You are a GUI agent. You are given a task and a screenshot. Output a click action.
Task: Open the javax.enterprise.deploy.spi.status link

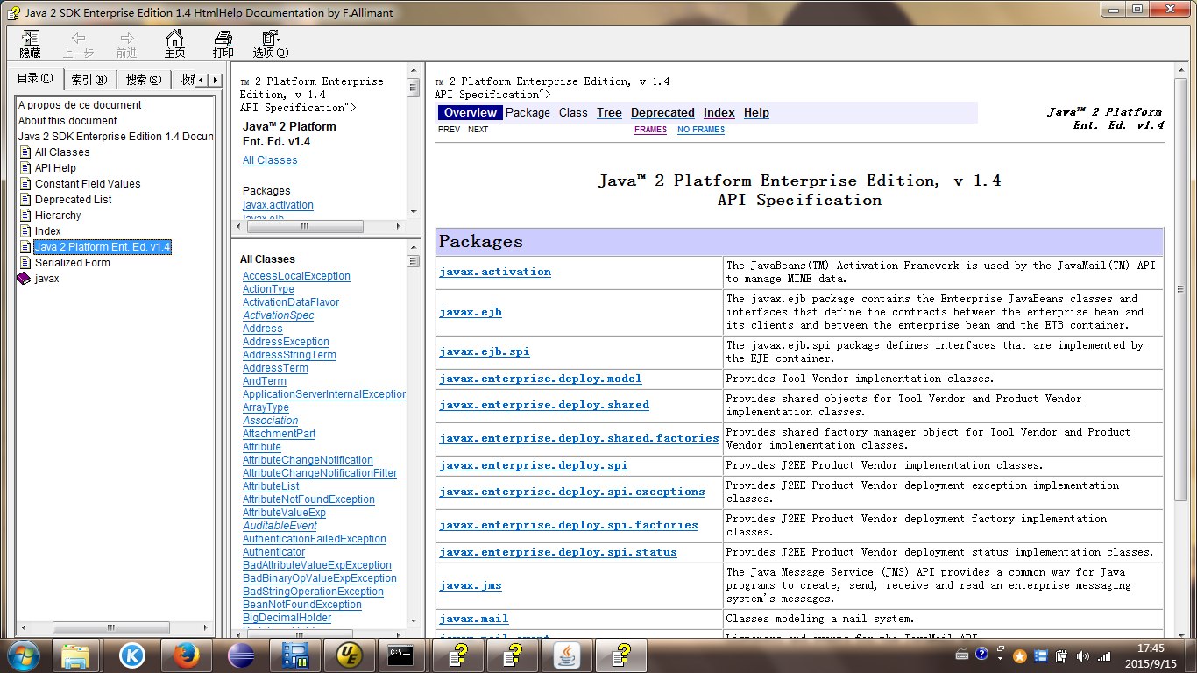[x=558, y=552]
